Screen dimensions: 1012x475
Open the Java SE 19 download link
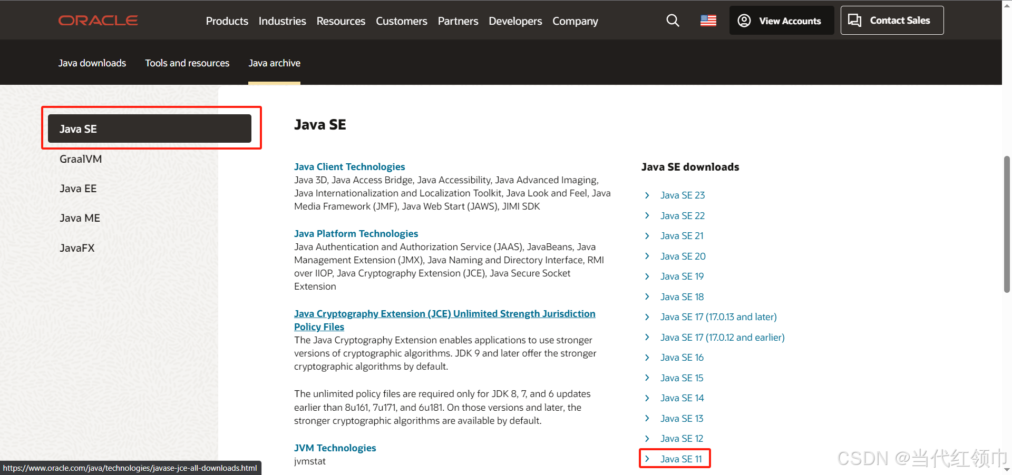[x=682, y=276]
